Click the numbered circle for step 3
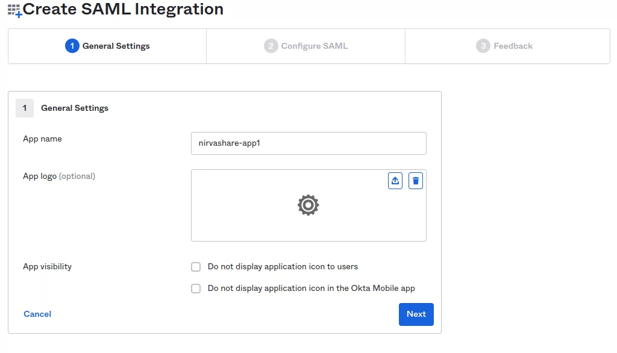This screenshot has height=353, width=617. click(483, 45)
